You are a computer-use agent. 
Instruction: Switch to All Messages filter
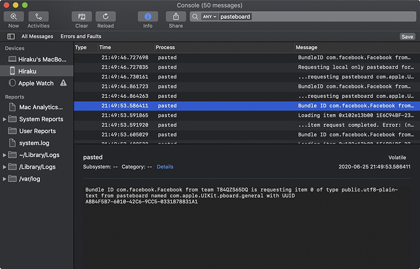37,36
